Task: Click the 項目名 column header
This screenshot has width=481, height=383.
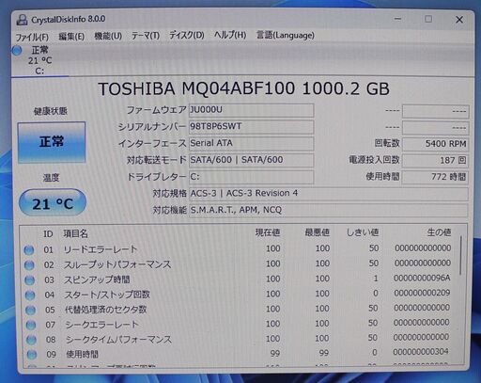Action: [x=75, y=233]
